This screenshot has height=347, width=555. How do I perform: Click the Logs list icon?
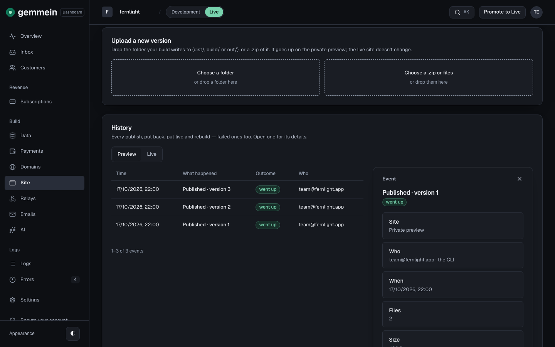point(13,264)
